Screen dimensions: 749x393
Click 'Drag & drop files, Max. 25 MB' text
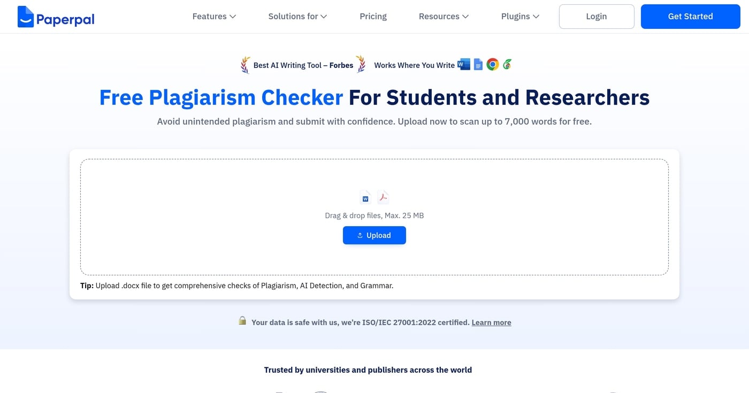coord(374,215)
